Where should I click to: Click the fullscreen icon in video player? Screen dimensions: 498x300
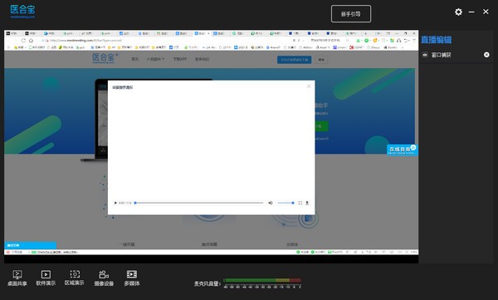[300, 203]
